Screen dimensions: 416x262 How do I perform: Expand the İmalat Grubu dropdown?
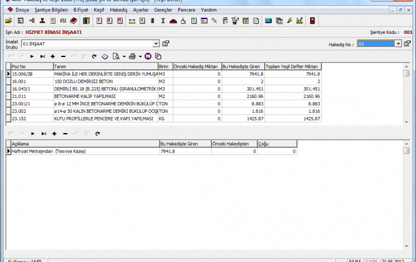156,43
